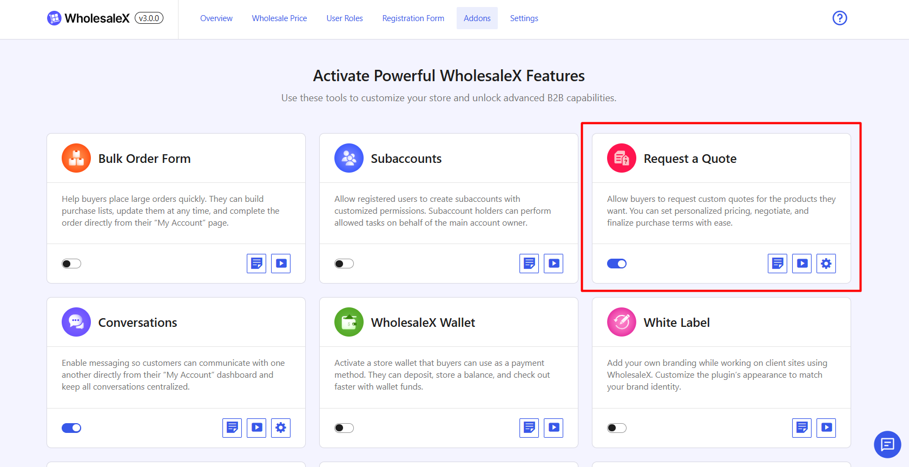Viewport: 909px width, 467px height.
Task: Switch to the User Roles tab
Action: (x=345, y=18)
